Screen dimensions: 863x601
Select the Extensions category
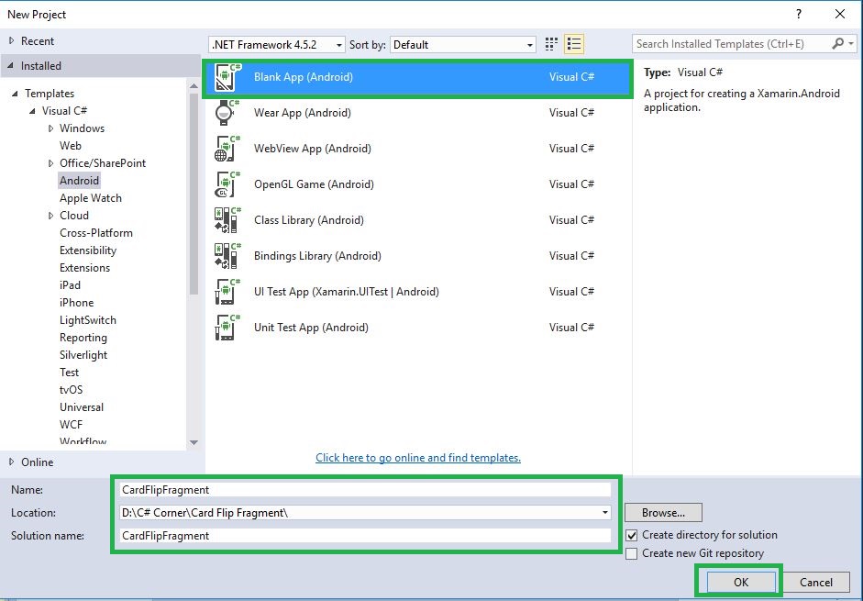tap(84, 268)
